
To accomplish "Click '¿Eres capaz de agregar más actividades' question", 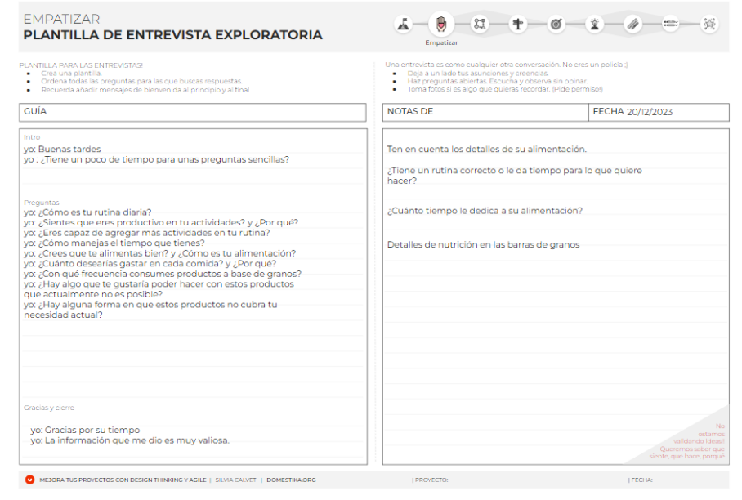I will pyautogui.click(x=147, y=233).
